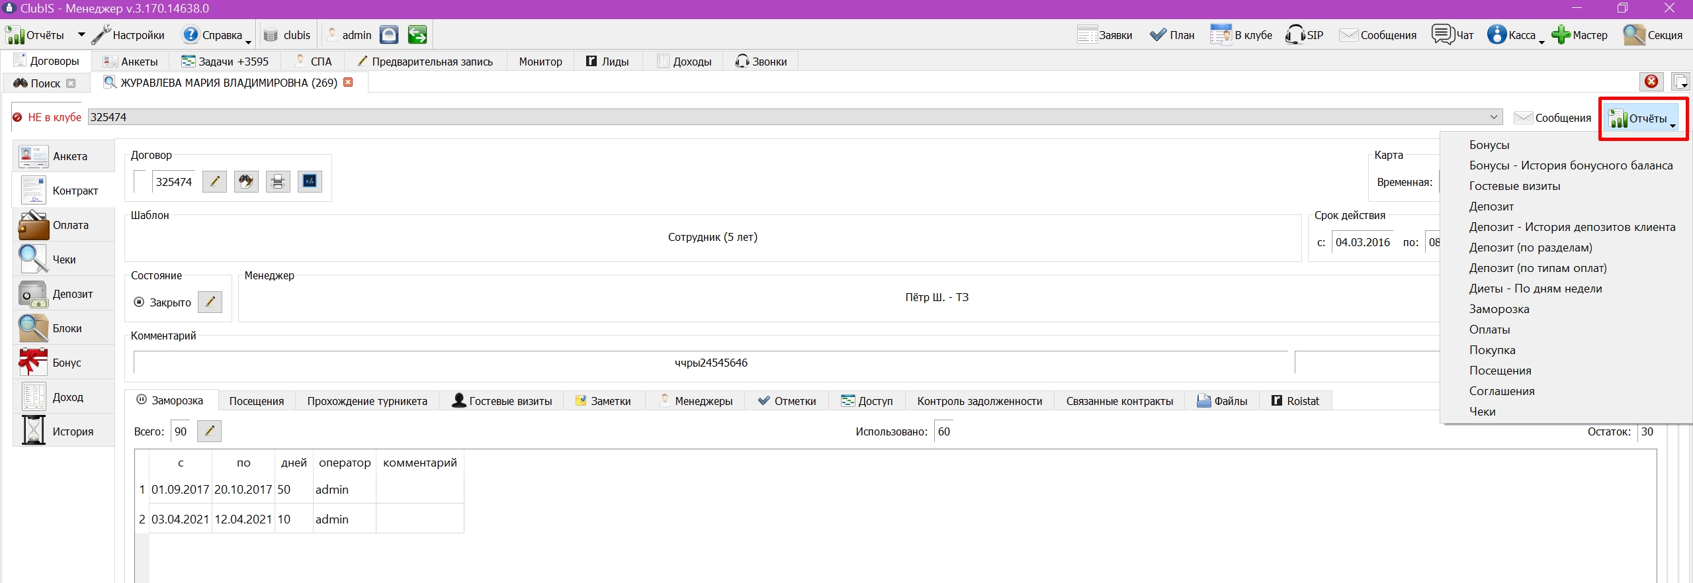Select freeze row starting 03.04.2021
1693x583 pixels.
point(300,519)
